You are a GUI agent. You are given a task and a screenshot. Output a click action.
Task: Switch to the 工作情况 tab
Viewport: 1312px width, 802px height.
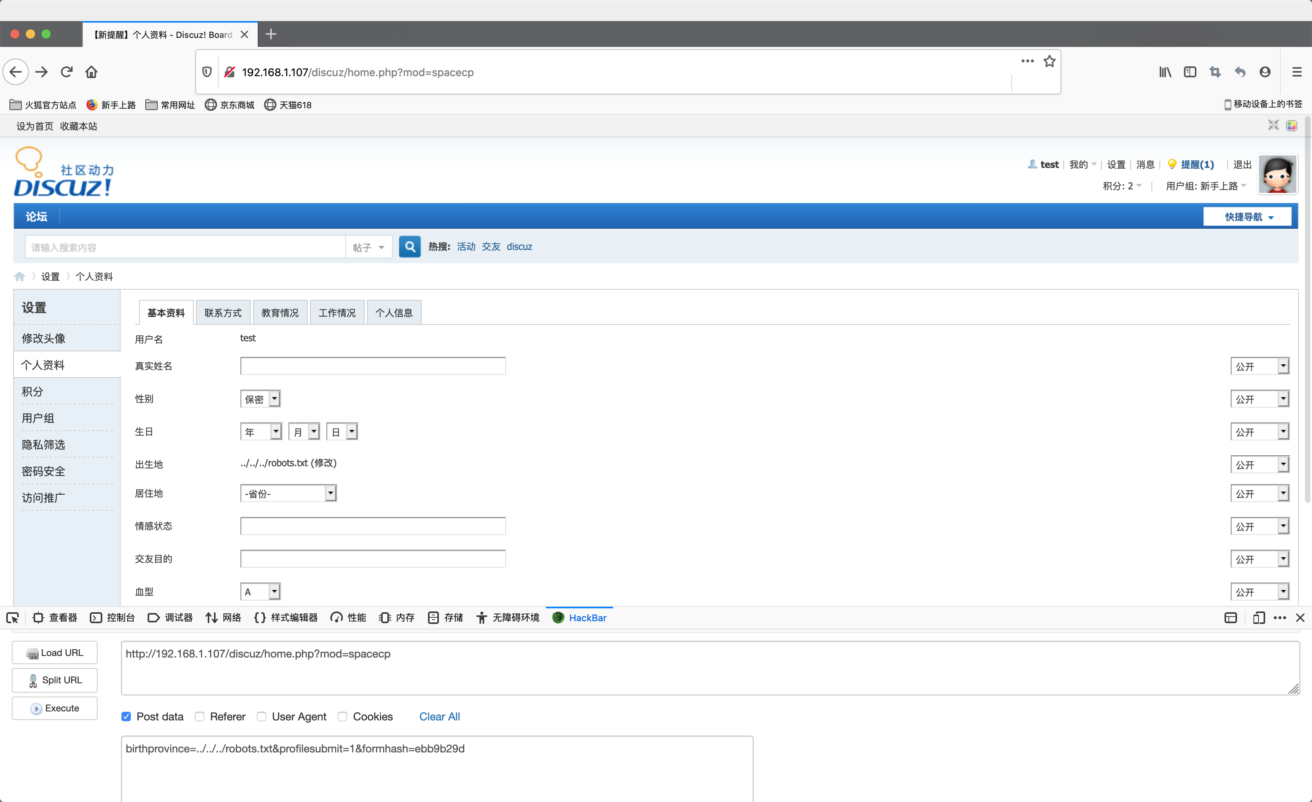(x=337, y=313)
